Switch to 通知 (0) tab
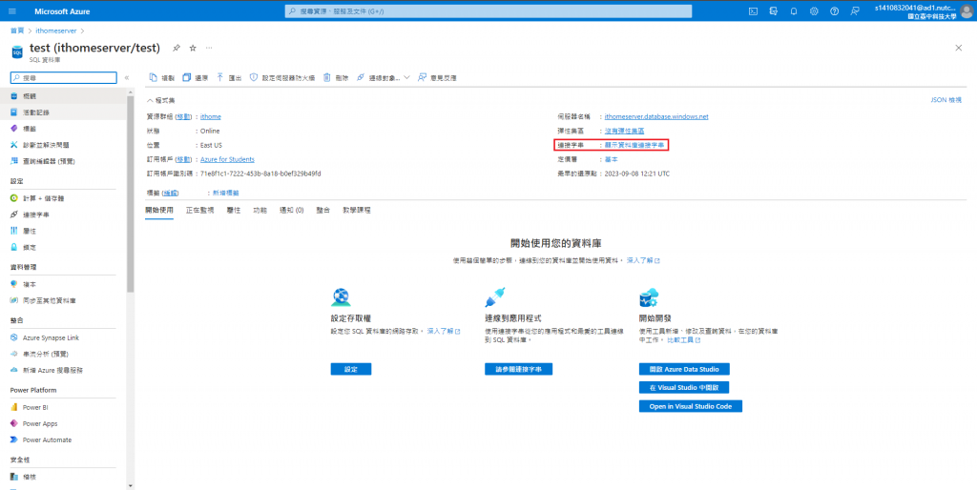The width and height of the screenshot is (977, 490). click(x=292, y=211)
